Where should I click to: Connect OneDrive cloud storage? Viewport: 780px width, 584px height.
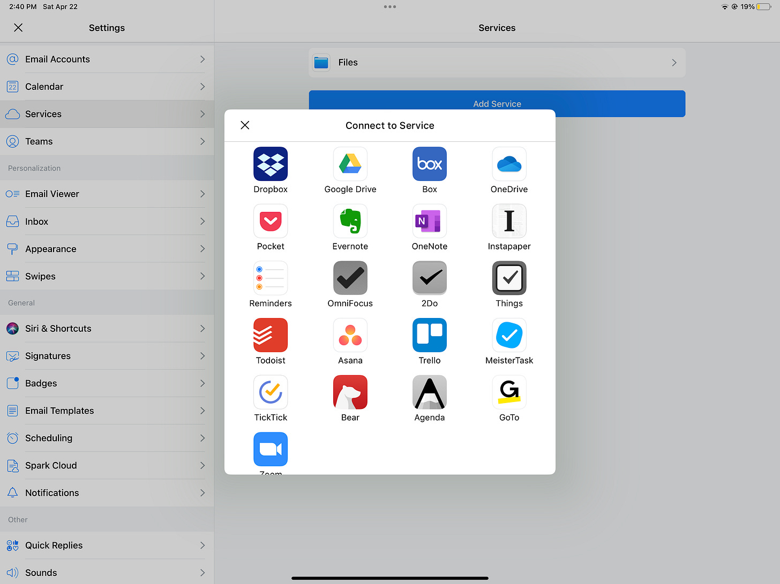pyautogui.click(x=509, y=164)
